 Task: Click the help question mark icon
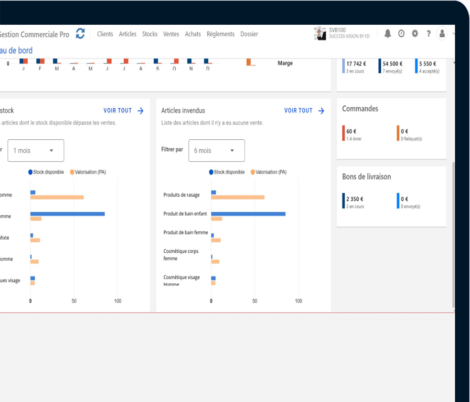[x=429, y=34]
